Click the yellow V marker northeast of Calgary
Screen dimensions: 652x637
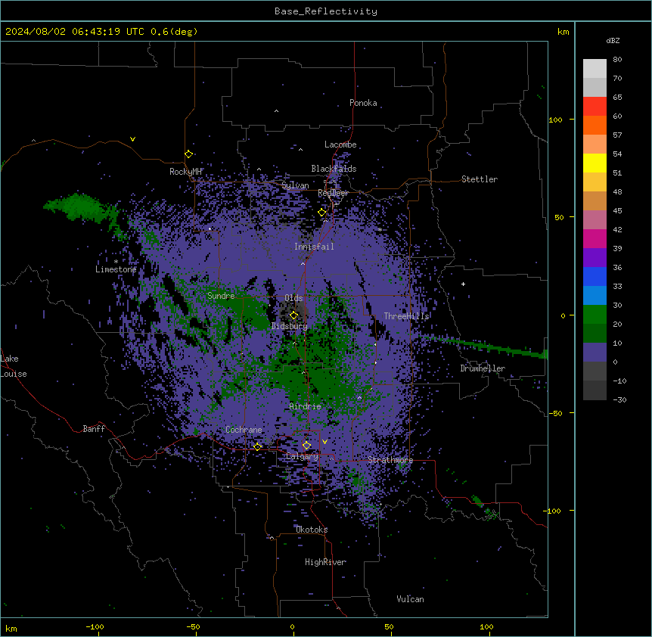click(324, 442)
